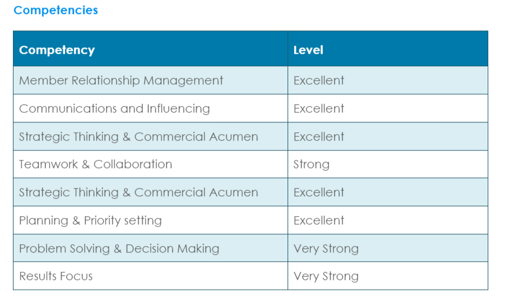Click Excellent under the Strong level row
The height and width of the screenshot is (297, 510).
[x=319, y=192]
